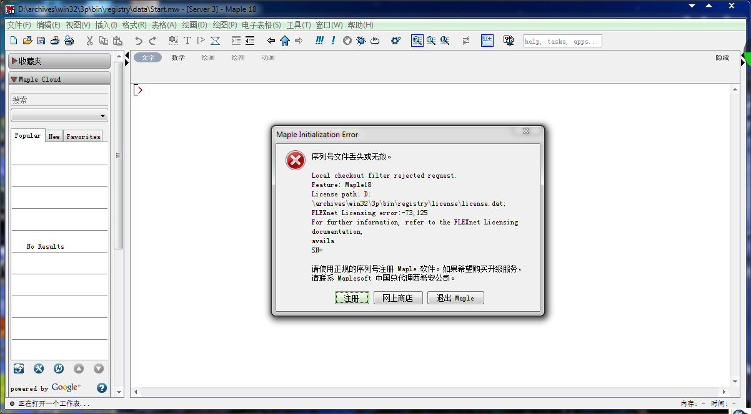This screenshot has height=414, width=751.
Task: Open the Favorites tab in Maple Cloud
Action: point(83,137)
